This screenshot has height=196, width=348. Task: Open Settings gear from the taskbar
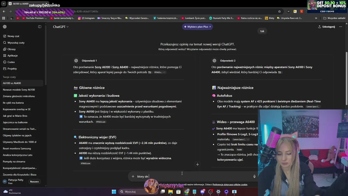218,192
